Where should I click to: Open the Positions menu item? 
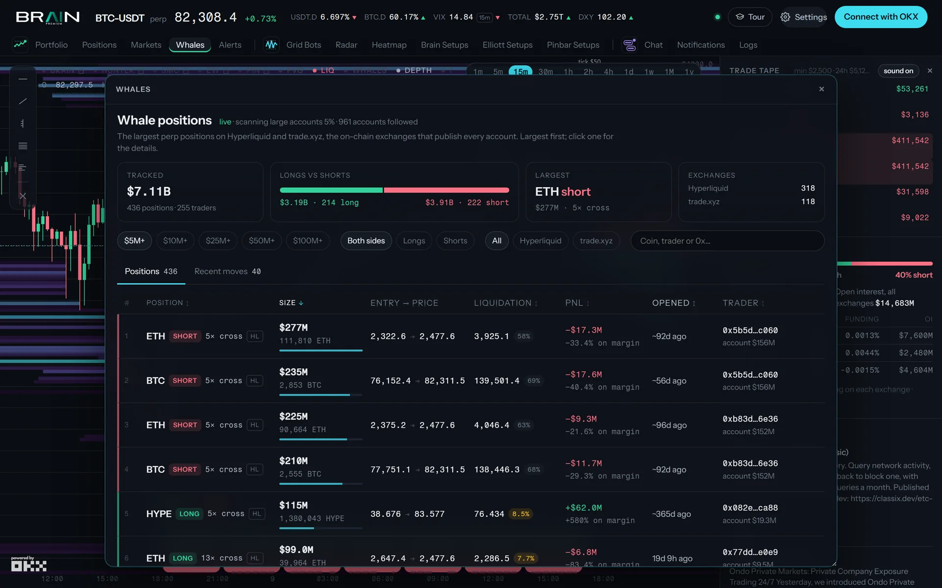pos(99,45)
